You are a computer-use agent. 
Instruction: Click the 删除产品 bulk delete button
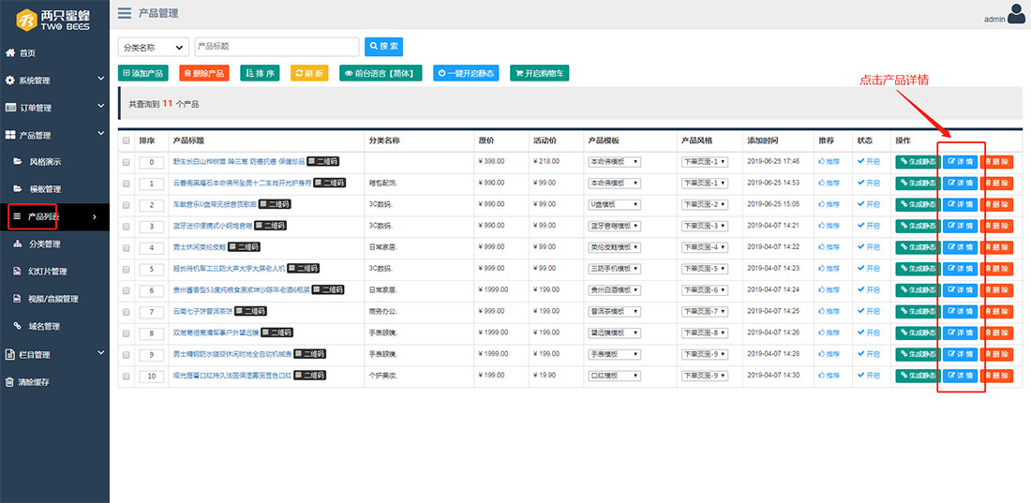203,73
